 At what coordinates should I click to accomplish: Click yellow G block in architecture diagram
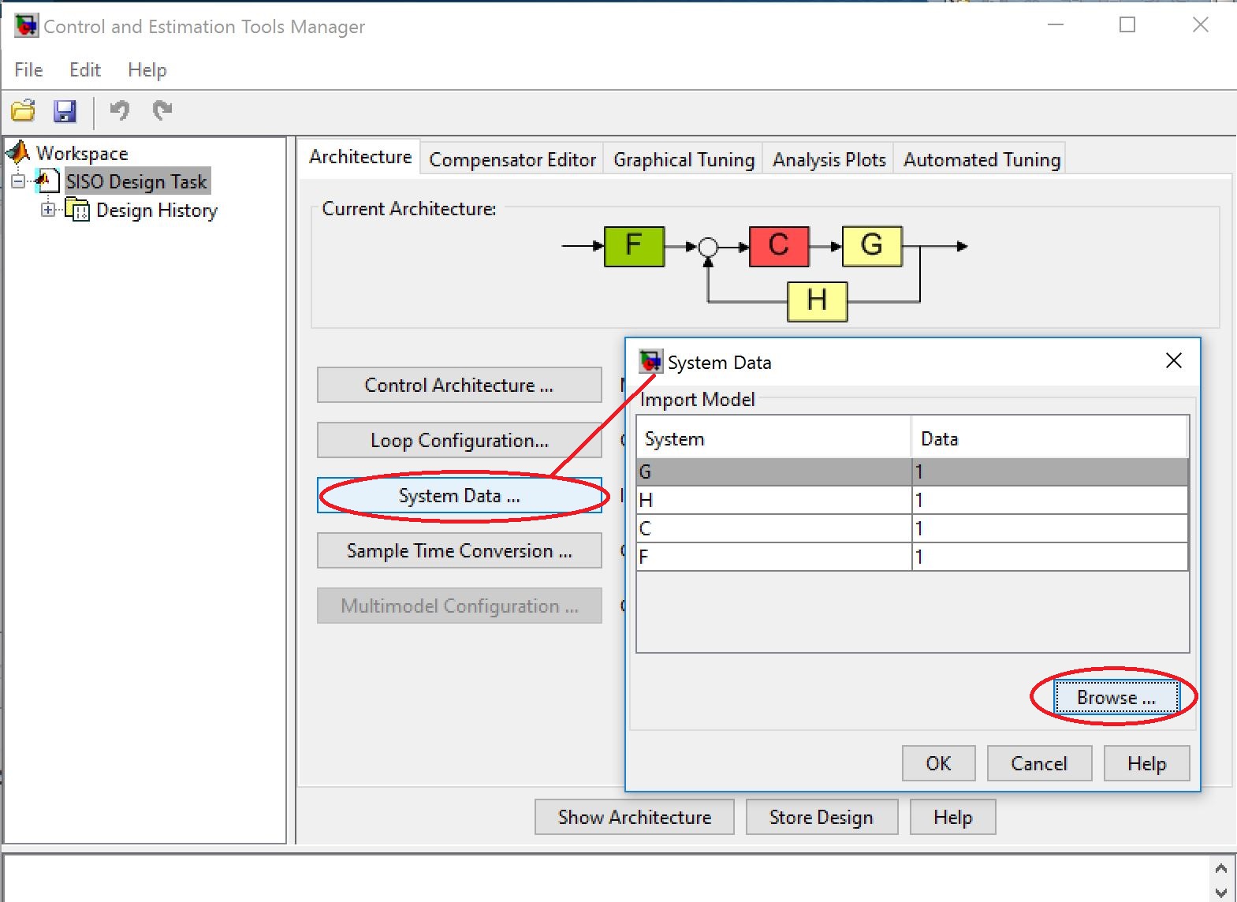click(x=872, y=246)
